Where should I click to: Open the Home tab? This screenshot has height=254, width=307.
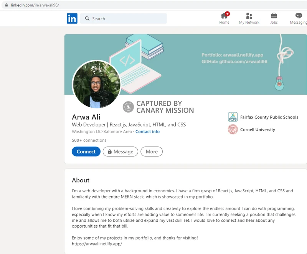pos(224,18)
